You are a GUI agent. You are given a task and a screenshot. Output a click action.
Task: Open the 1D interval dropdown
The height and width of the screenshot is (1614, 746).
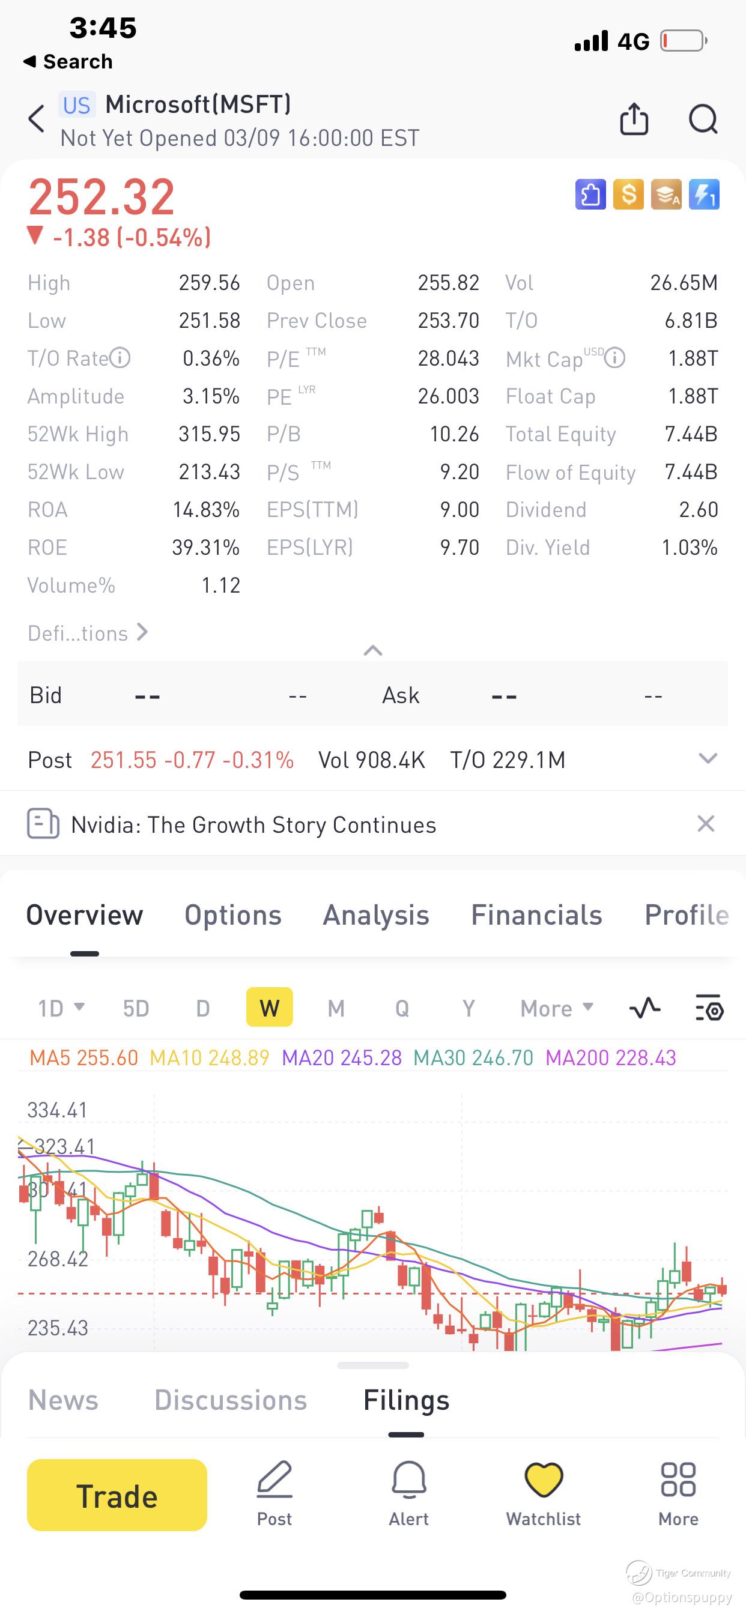click(x=61, y=1008)
